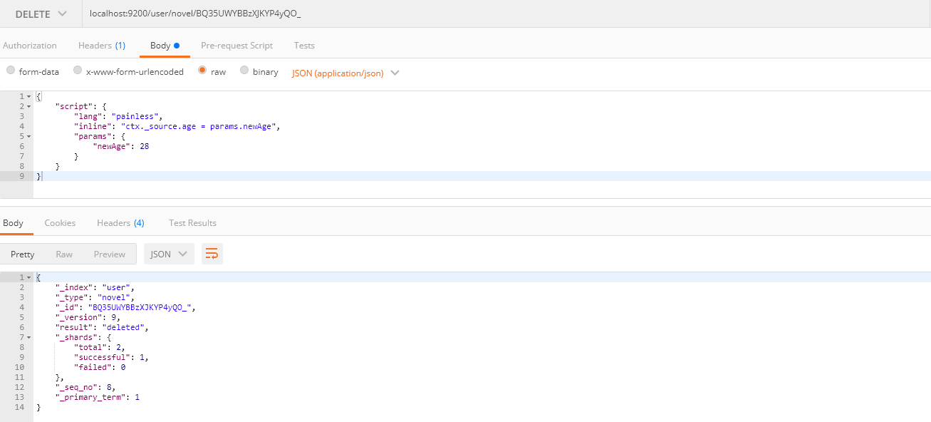Collapse the "_shards" object fold arrow
This screenshot has width=931, height=422.
point(28,337)
